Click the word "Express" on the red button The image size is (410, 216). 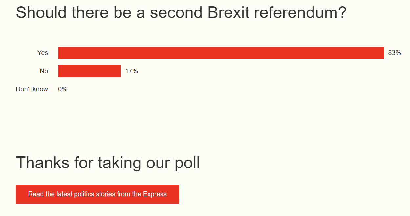pyautogui.click(x=155, y=194)
